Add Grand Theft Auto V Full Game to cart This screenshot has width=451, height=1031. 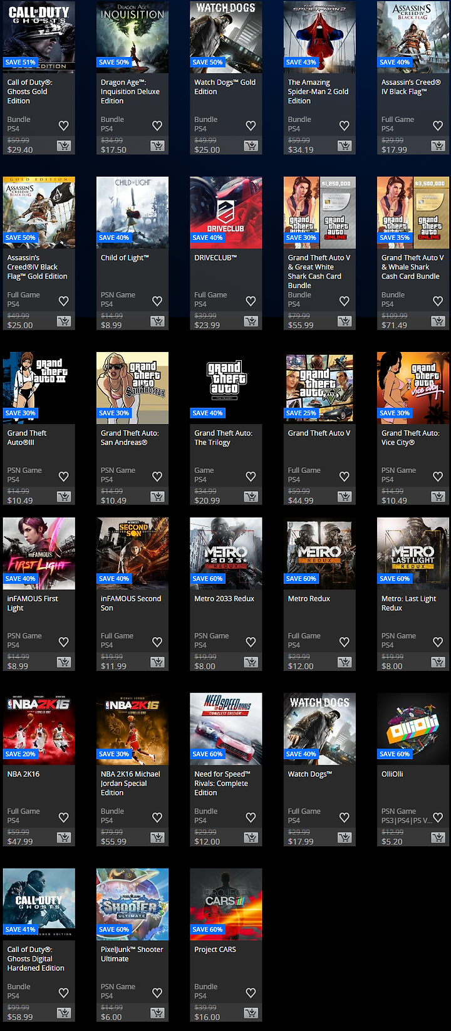345,497
